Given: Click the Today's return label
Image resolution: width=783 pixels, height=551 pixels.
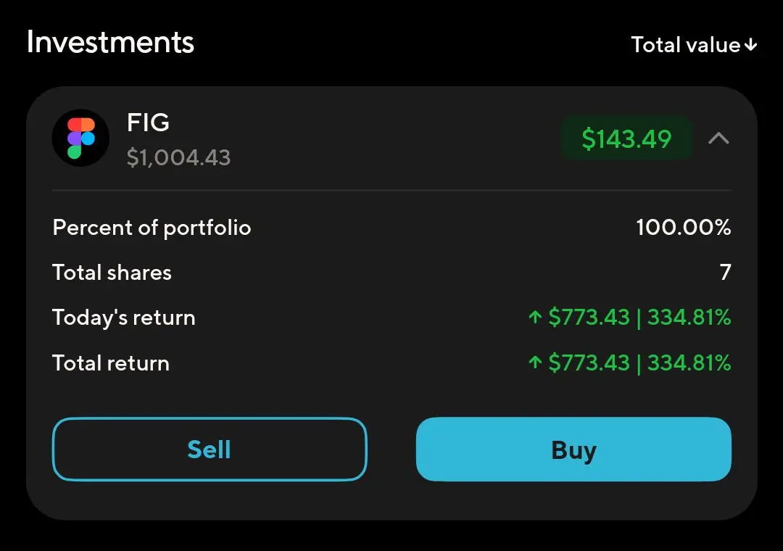Looking at the screenshot, I should tap(124, 318).
